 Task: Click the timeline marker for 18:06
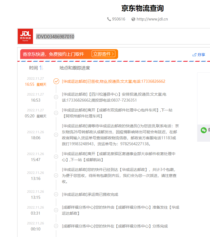pyautogui.click(x=56, y=135)
